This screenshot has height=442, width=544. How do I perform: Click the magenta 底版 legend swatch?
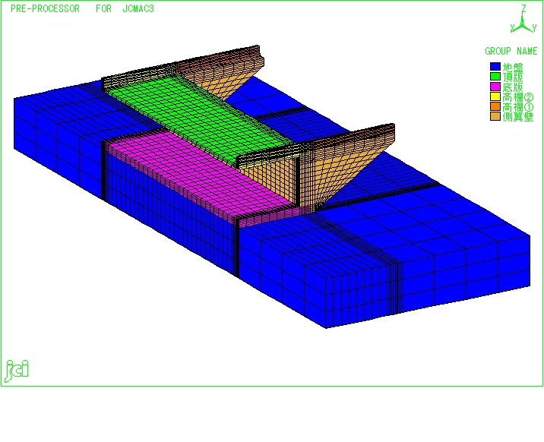click(x=495, y=87)
